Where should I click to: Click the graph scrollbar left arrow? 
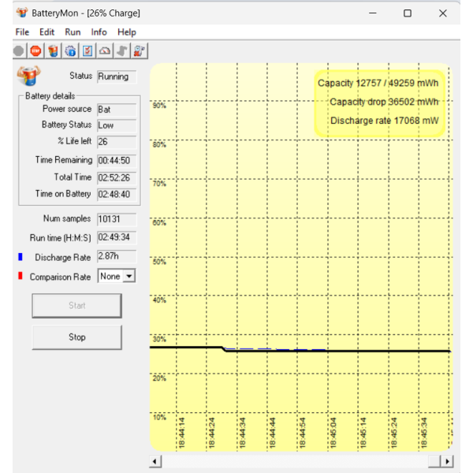pos(155,461)
